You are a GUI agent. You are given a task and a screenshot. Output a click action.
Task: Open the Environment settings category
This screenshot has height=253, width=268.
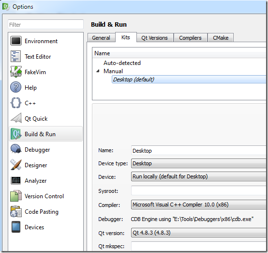(45, 41)
